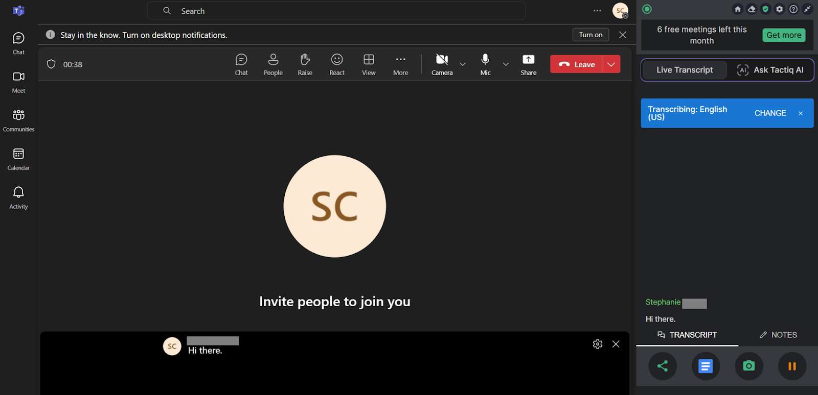Click the Get more button
This screenshot has width=818, height=395.
pos(784,35)
